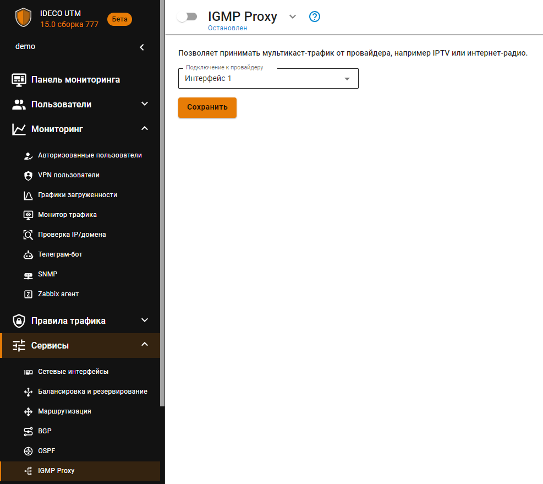Click the IP/domain check magnifier icon
Viewport: 543px width, 484px height.
pos(29,235)
